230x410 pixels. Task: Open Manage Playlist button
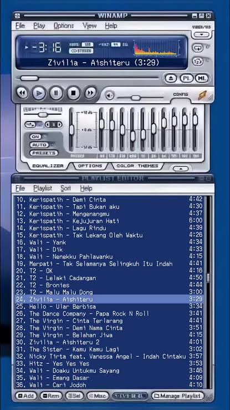[x=178, y=396]
